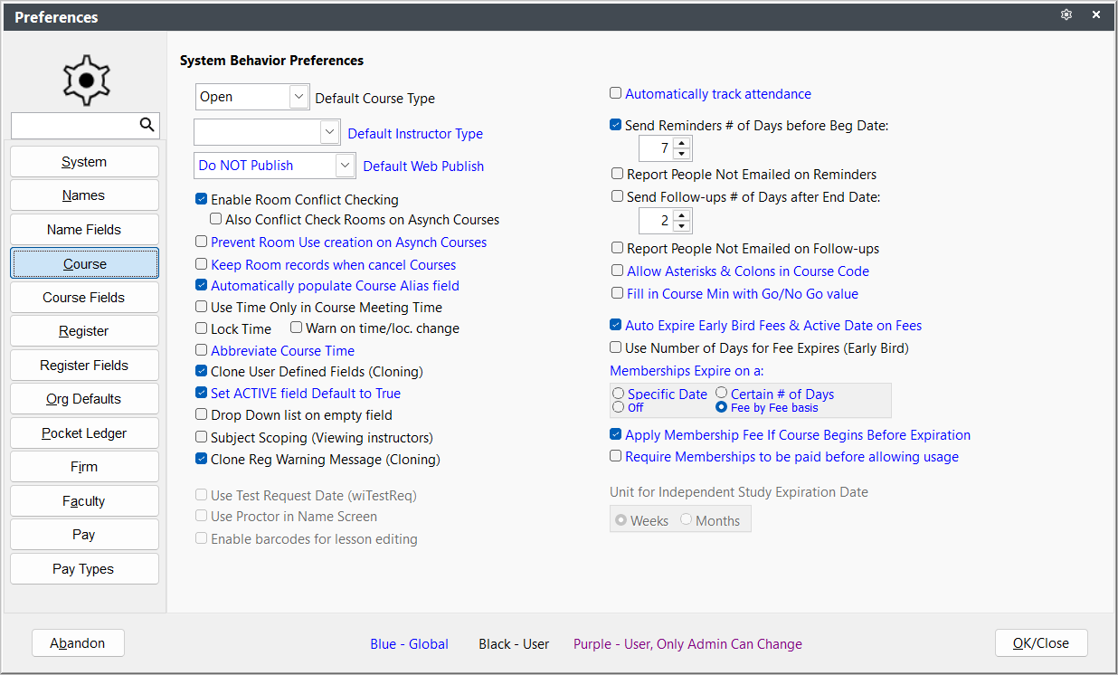The image size is (1118, 675).
Task: Increase the reminder days with the up arrow
Action: tap(682, 143)
